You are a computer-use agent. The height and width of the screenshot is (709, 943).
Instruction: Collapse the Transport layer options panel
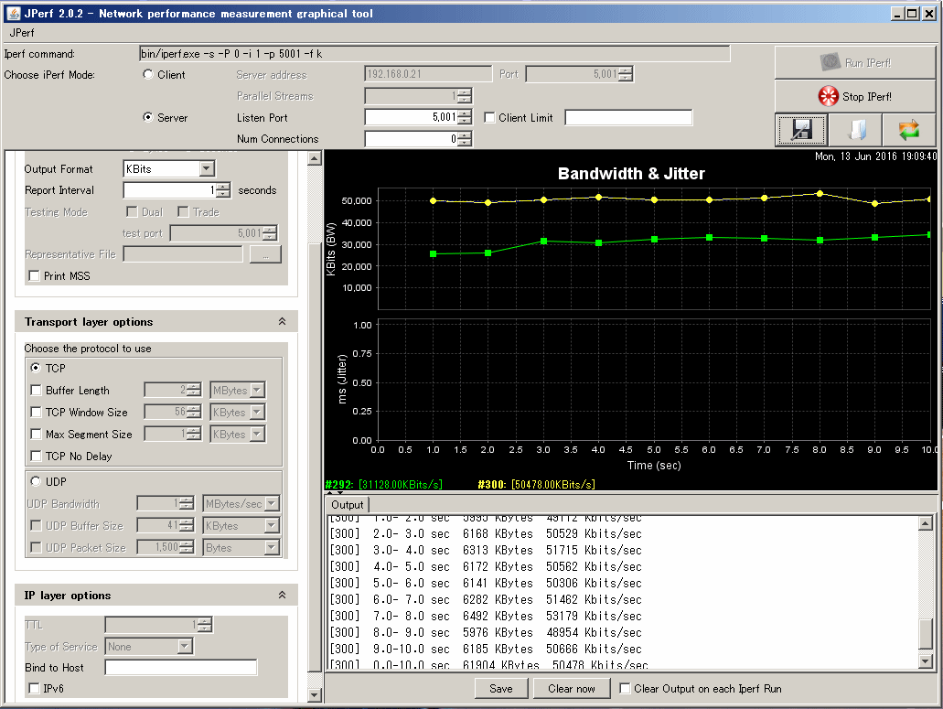point(282,322)
